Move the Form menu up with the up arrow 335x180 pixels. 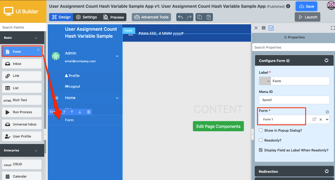pos(72,112)
